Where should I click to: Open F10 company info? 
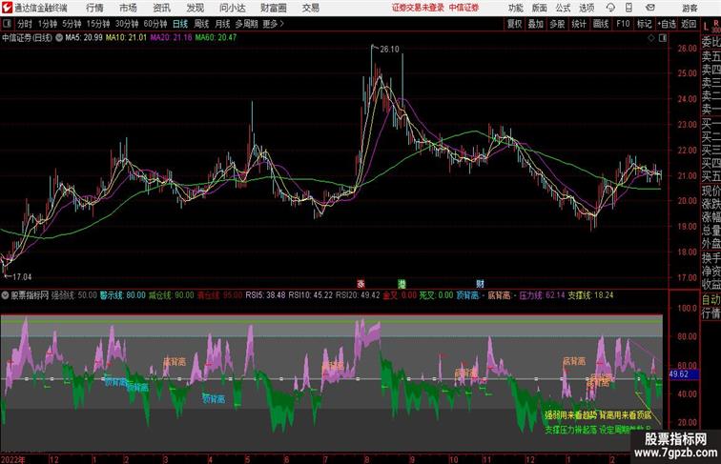click(x=623, y=24)
